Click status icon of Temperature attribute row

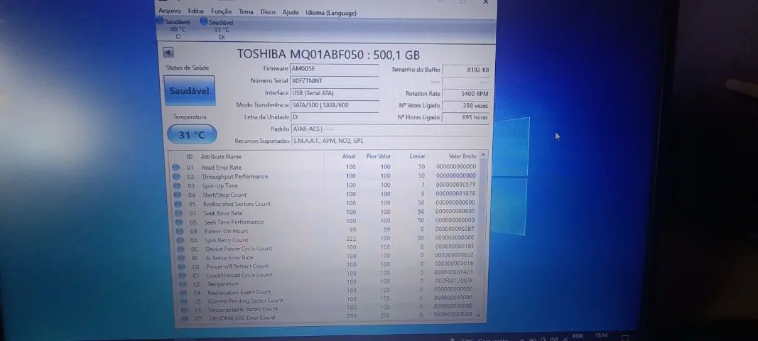click(183, 284)
